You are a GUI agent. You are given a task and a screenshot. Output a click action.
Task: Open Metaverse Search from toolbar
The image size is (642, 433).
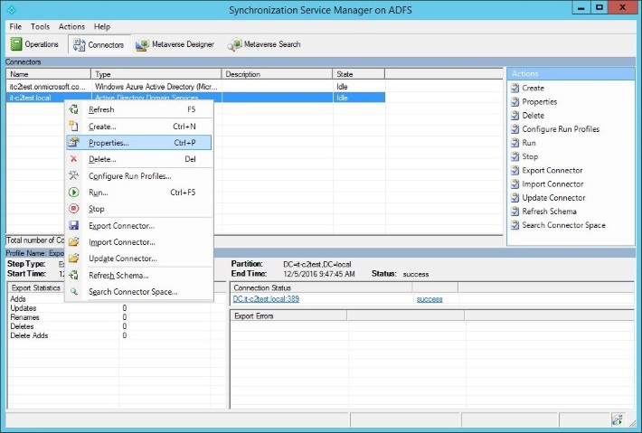[x=264, y=44]
